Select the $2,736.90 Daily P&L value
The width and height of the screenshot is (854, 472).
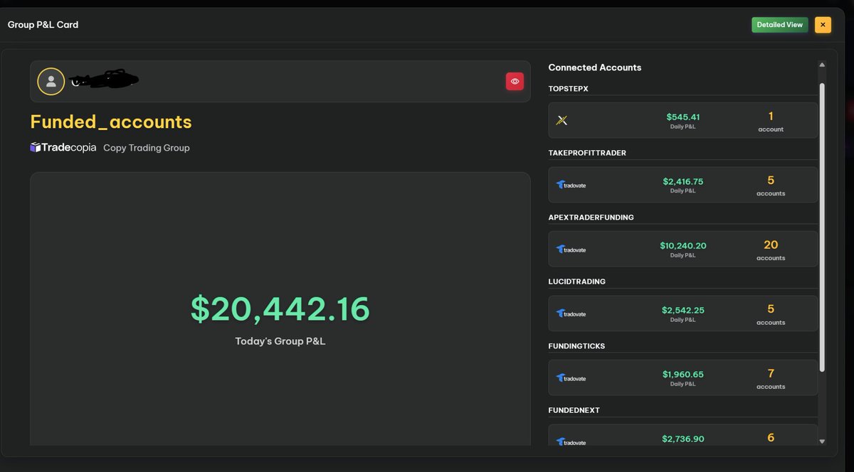point(682,439)
